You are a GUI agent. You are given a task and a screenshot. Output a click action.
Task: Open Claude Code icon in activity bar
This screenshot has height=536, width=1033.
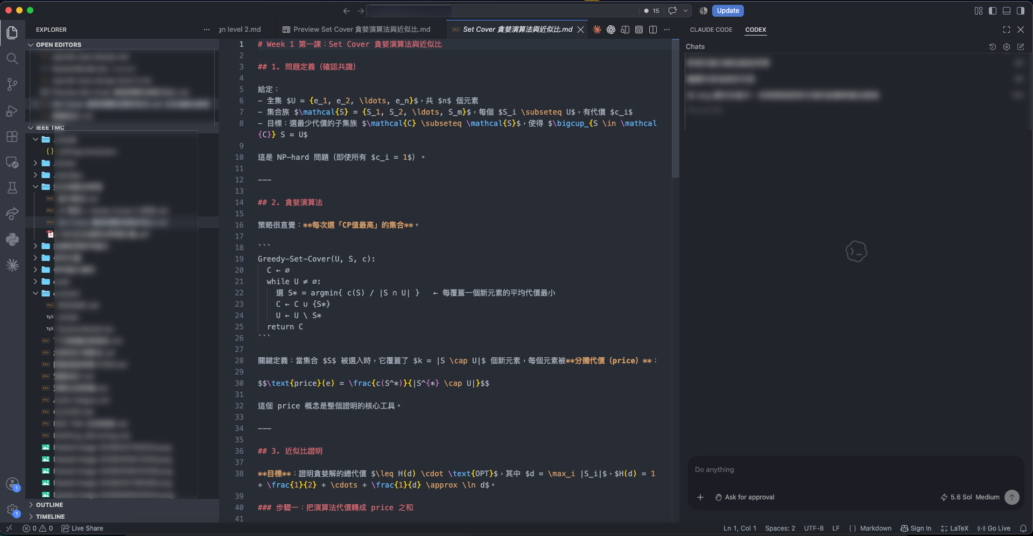(12, 265)
